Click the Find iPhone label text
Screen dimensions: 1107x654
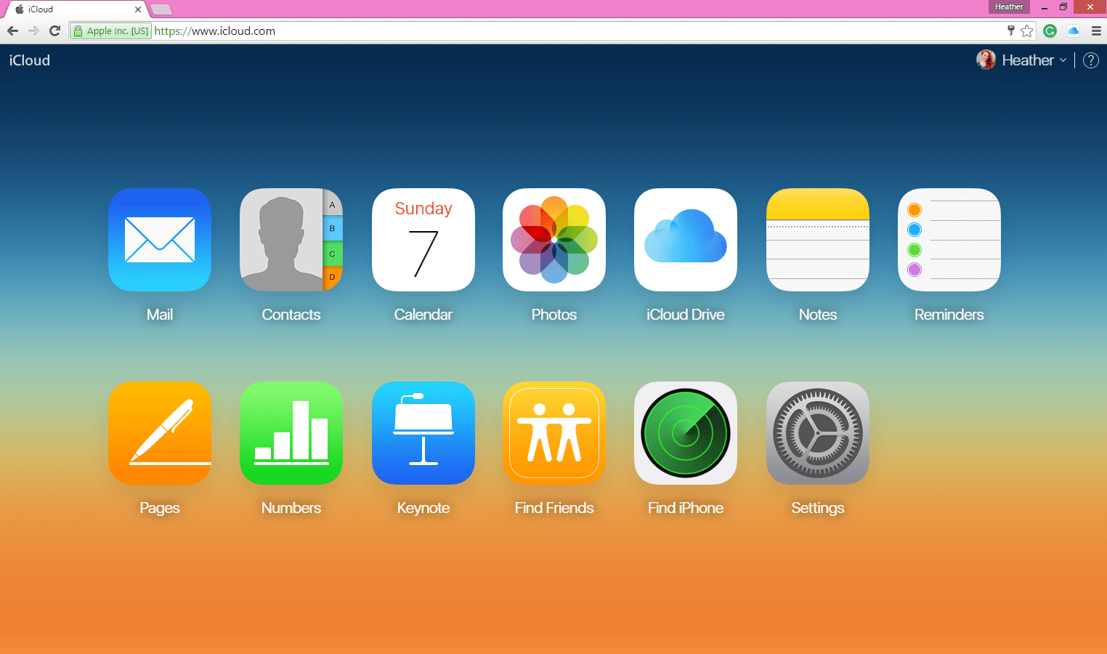click(686, 508)
